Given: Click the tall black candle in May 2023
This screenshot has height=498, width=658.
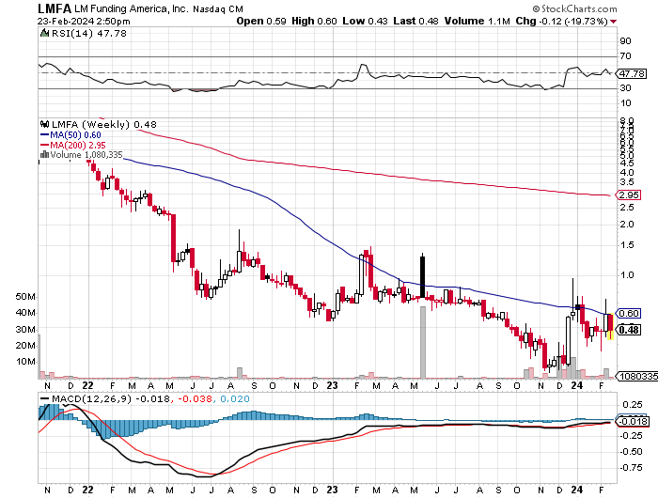Looking at the screenshot, I should [423, 275].
